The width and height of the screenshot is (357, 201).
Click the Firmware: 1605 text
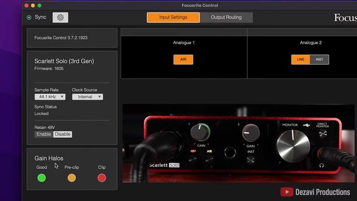pos(49,69)
